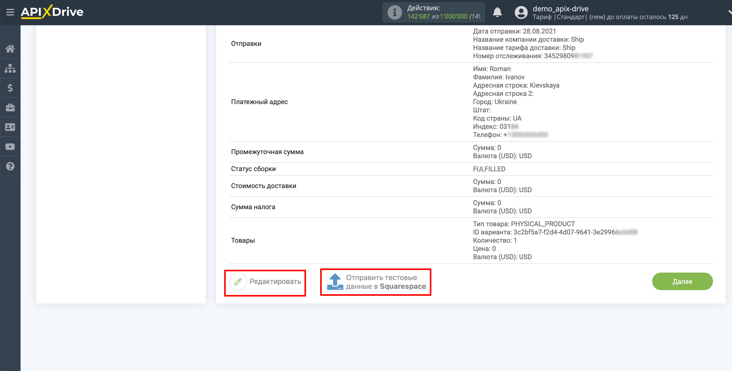Select the Сумма налога row label
This screenshot has width=732, height=371.
point(253,207)
